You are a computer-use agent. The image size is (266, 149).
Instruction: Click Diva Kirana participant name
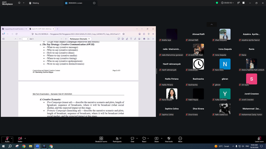[x=198, y=108]
